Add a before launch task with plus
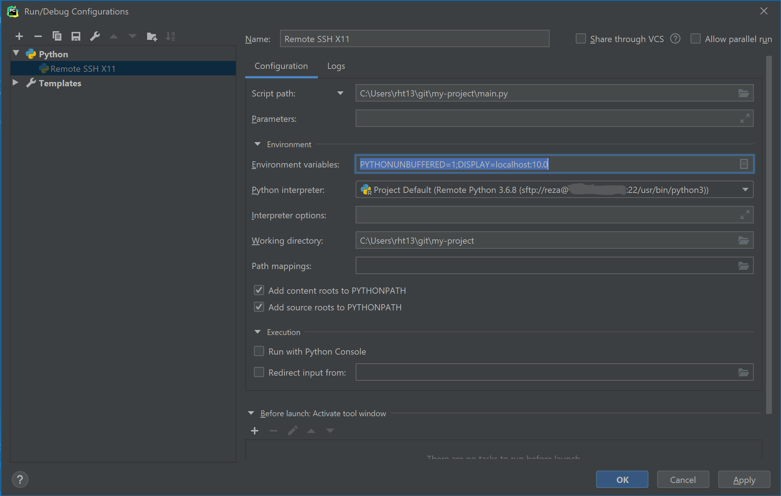 pos(255,431)
